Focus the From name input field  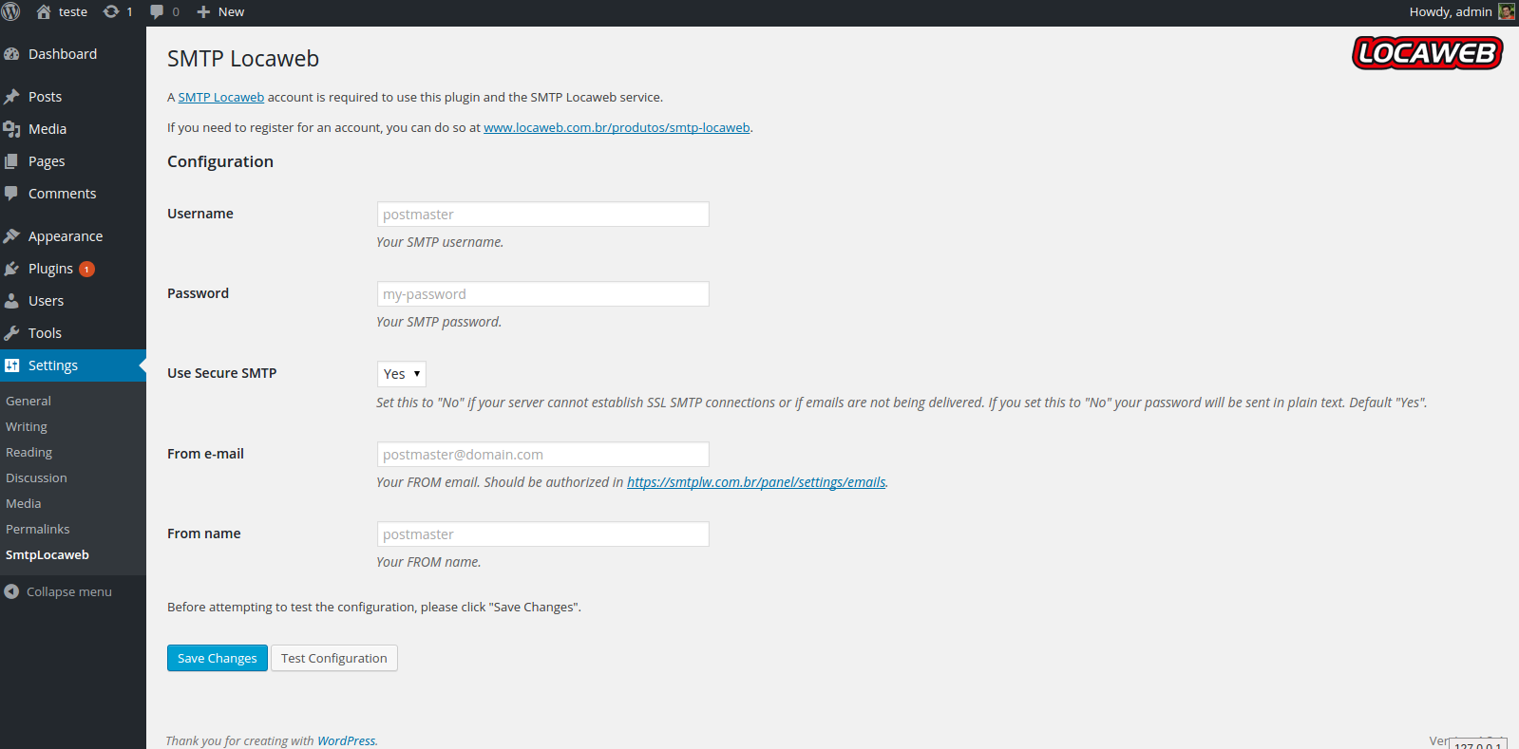coord(543,534)
